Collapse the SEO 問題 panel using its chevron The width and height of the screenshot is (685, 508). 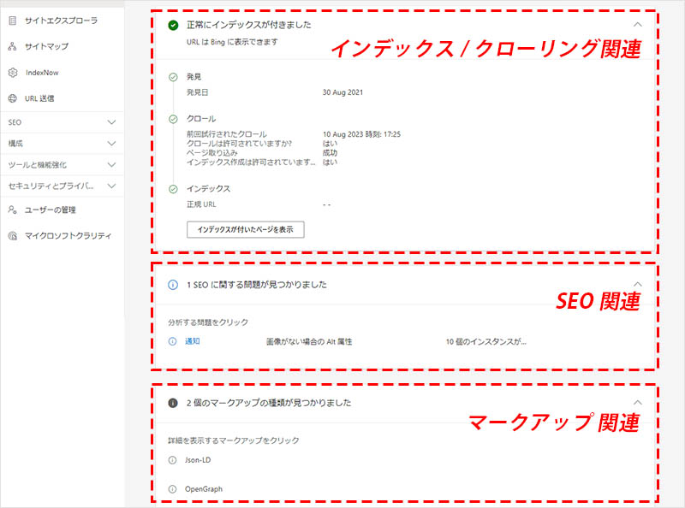(x=636, y=284)
